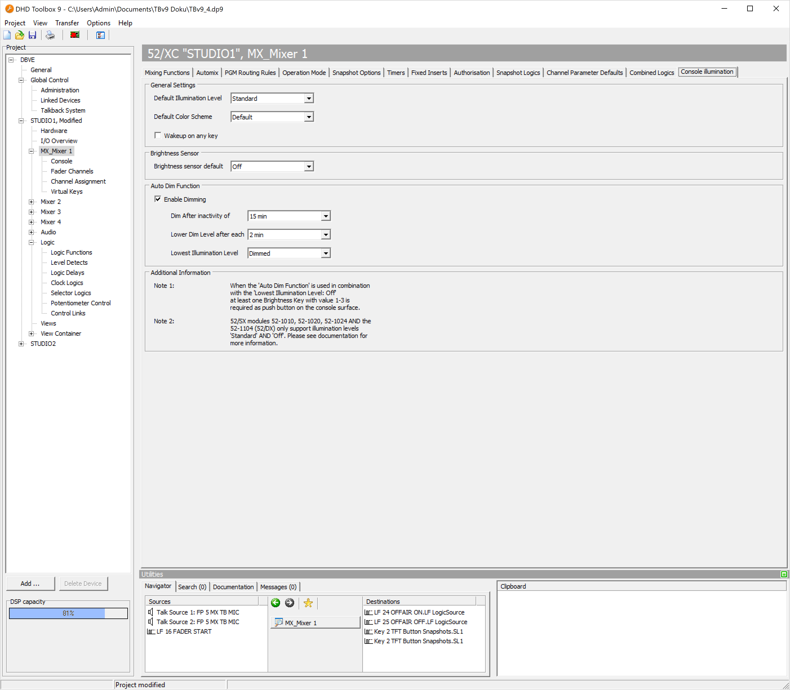Enable Wakeup on any key checkbox
This screenshot has height=690, width=790.
pyautogui.click(x=157, y=135)
